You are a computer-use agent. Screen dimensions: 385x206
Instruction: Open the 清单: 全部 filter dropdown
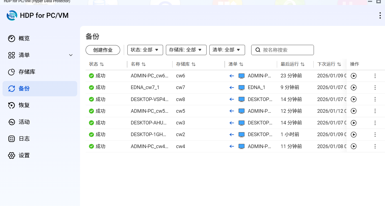[x=227, y=50]
